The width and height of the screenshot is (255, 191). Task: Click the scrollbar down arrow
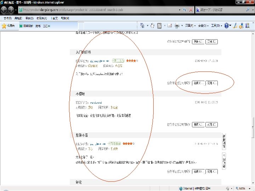point(253,184)
